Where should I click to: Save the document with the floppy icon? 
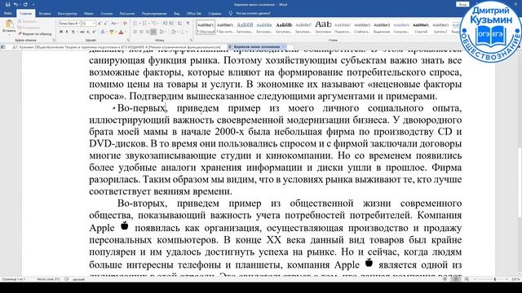click(7, 4)
